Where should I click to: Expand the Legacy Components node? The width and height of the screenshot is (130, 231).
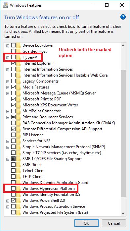[x=8, y=82]
